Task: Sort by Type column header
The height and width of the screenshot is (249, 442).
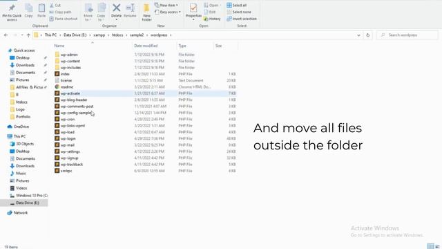Action: [182, 46]
